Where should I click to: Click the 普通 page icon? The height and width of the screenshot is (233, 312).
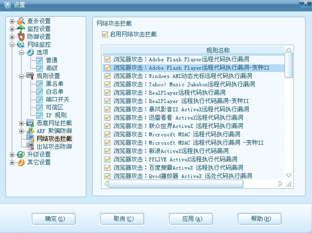(x=39, y=60)
